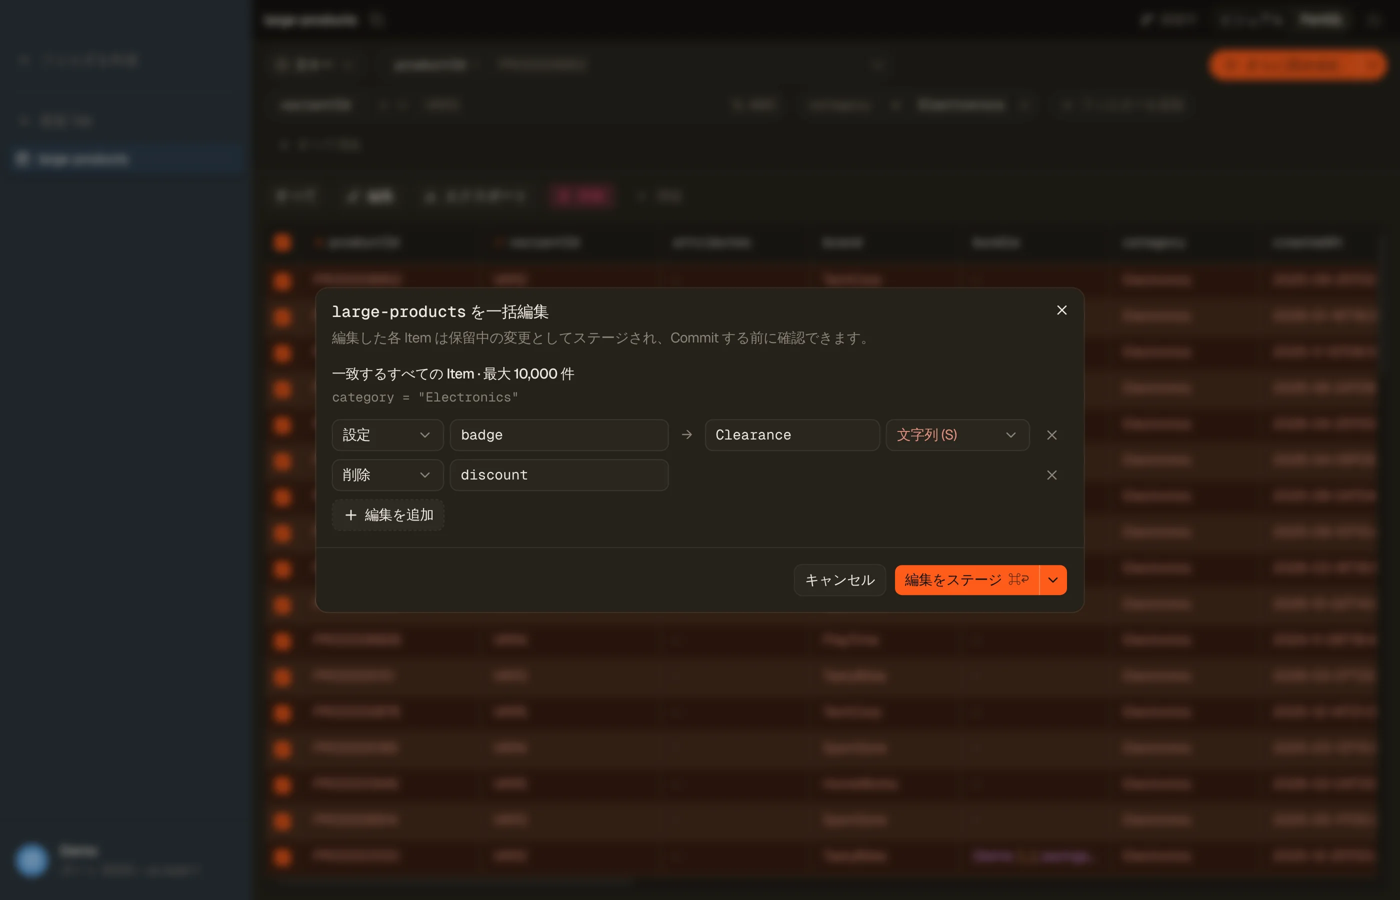Remove the discount edit row
This screenshot has height=900, width=1400.
pyautogui.click(x=1052, y=474)
